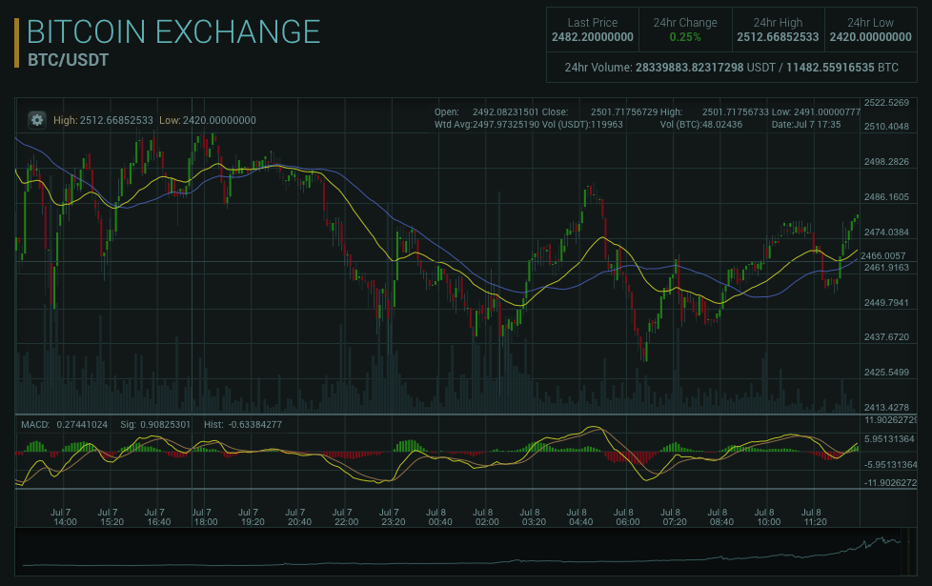Click the Close: 2501.71756729 readout

(599, 111)
